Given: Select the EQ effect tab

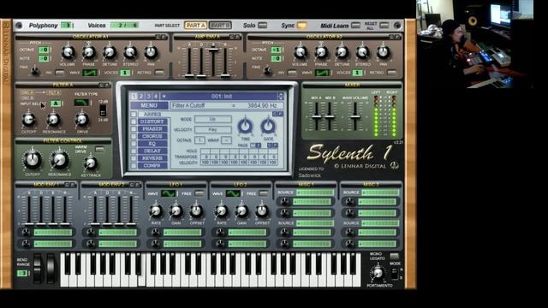Looking at the screenshot, I should (x=152, y=144).
